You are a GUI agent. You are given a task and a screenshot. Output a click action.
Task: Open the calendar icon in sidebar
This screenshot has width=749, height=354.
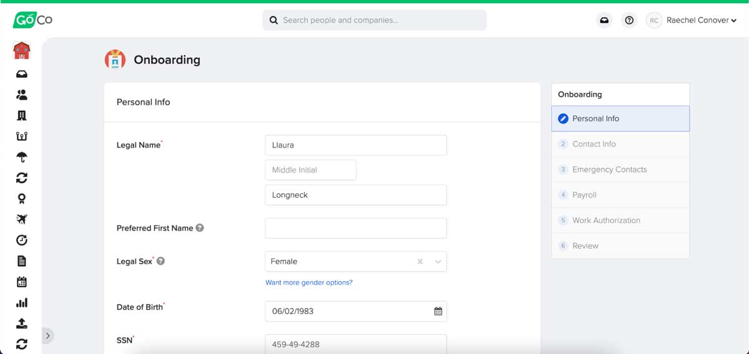tap(22, 282)
